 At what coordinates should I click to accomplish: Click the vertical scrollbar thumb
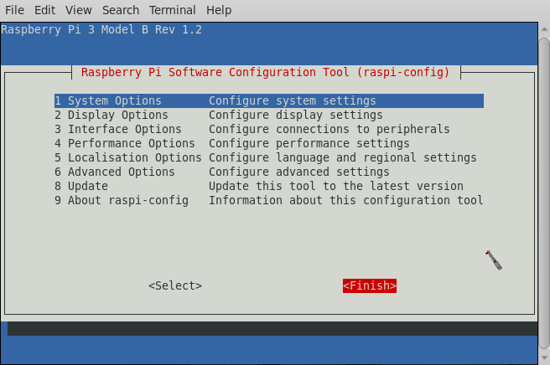pyautogui.click(x=544, y=193)
